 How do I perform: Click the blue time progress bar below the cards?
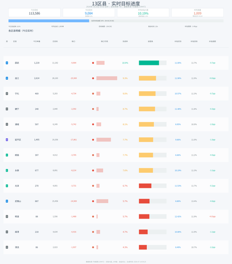click(x=49, y=21)
